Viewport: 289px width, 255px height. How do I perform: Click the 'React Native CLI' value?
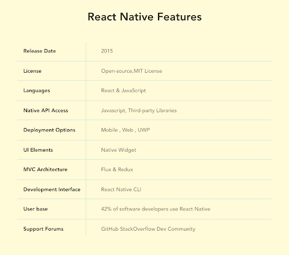(x=121, y=190)
